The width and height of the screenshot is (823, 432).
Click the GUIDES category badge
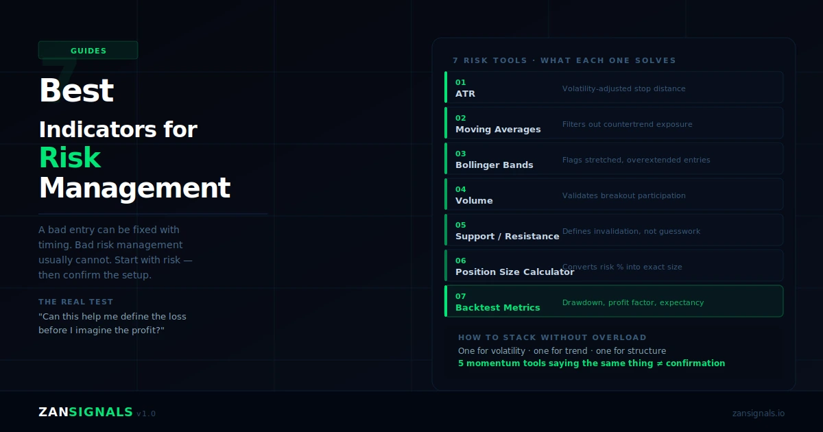click(x=88, y=50)
